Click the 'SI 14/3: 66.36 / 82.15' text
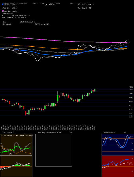This screenshot has width=134, height=177. [21, 16]
